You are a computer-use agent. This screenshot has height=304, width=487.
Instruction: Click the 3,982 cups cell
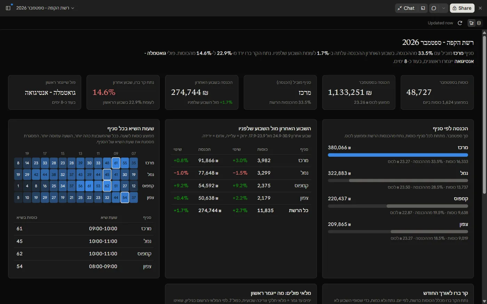click(264, 161)
